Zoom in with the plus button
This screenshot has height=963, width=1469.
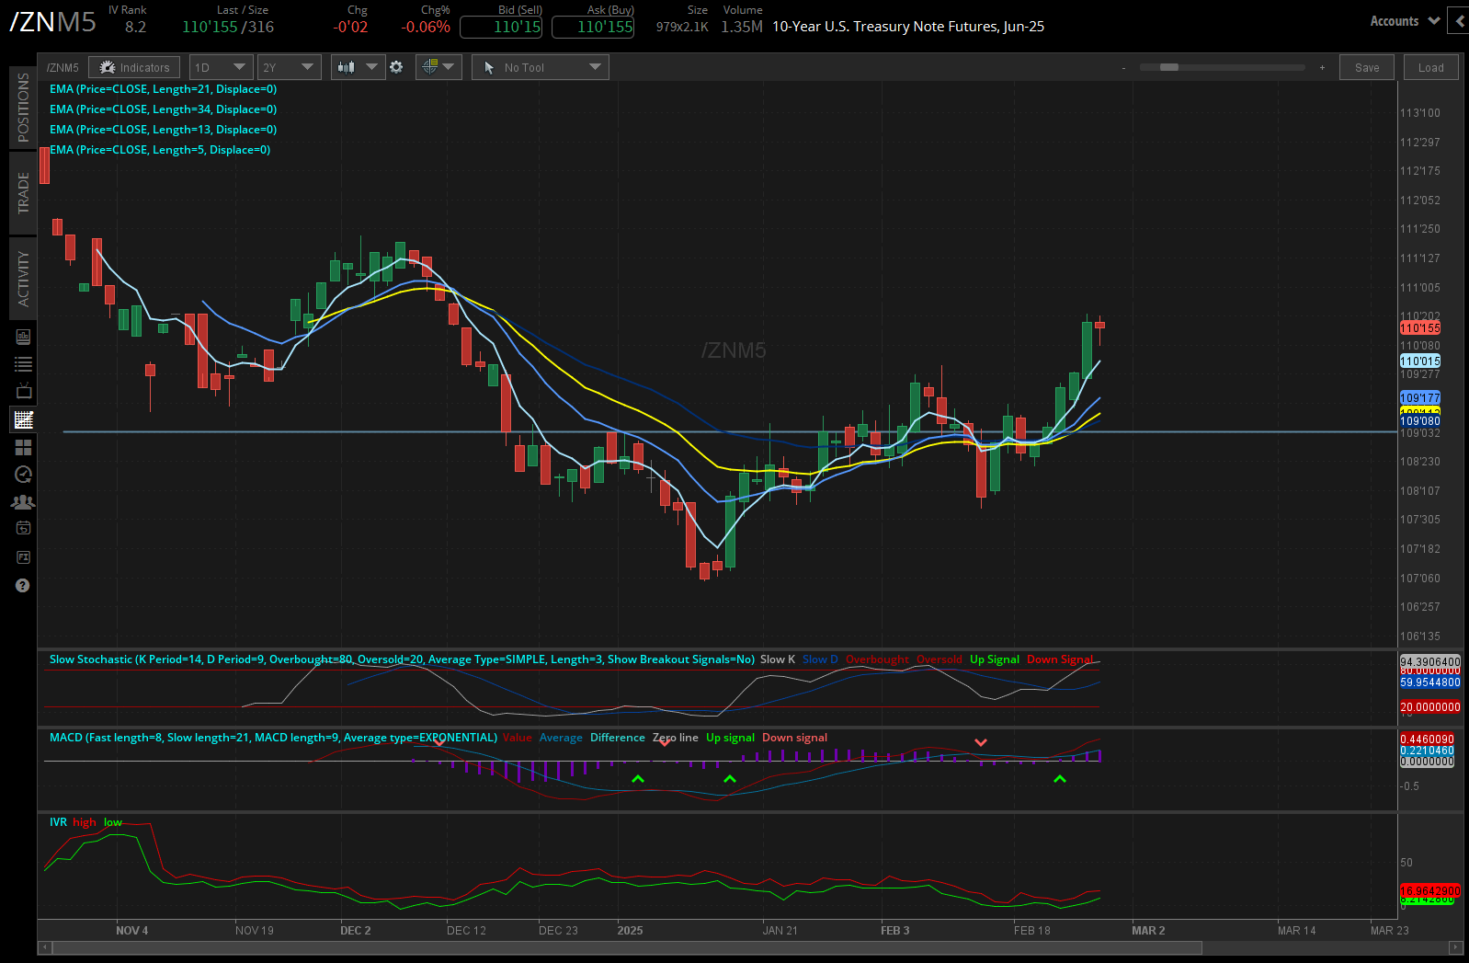pyautogui.click(x=1322, y=68)
